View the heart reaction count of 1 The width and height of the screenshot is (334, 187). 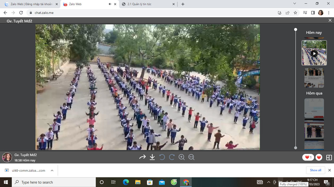click(308, 158)
